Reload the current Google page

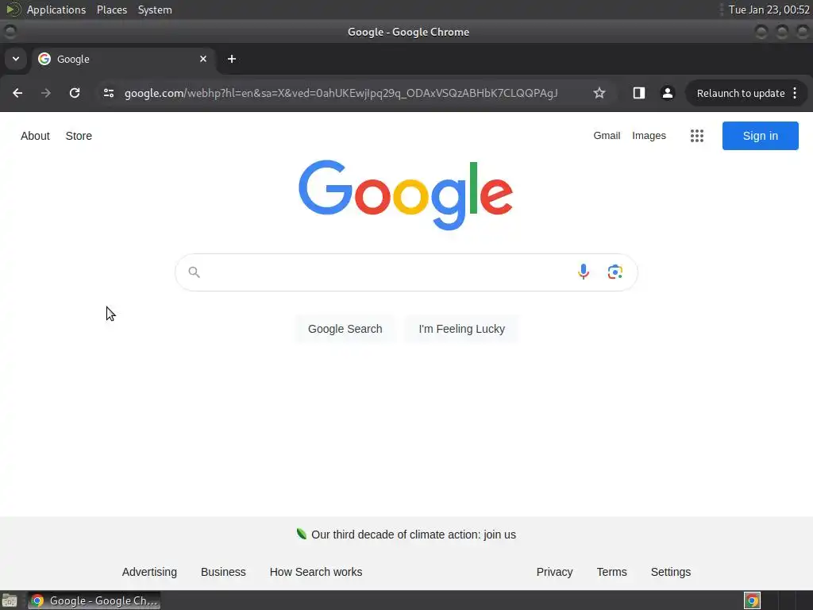tap(75, 93)
